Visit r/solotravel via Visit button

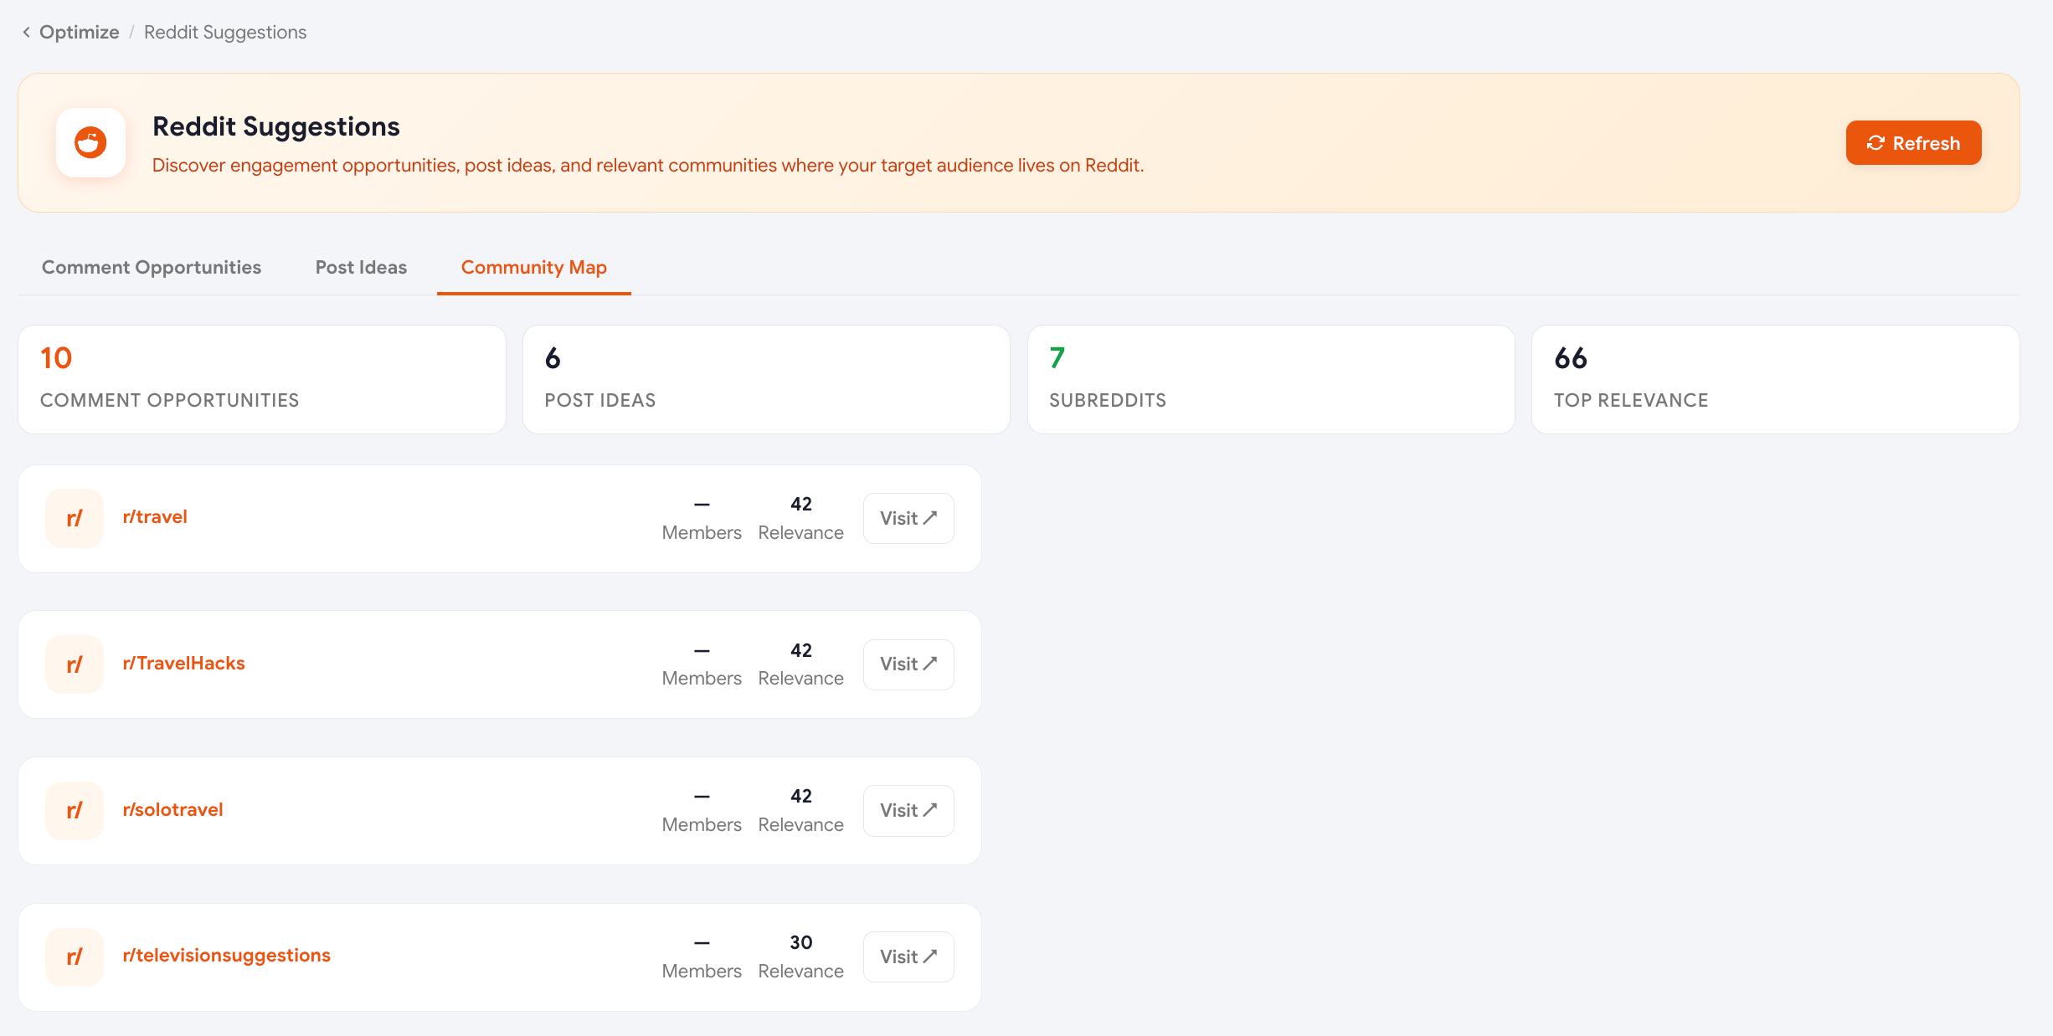coord(908,810)
